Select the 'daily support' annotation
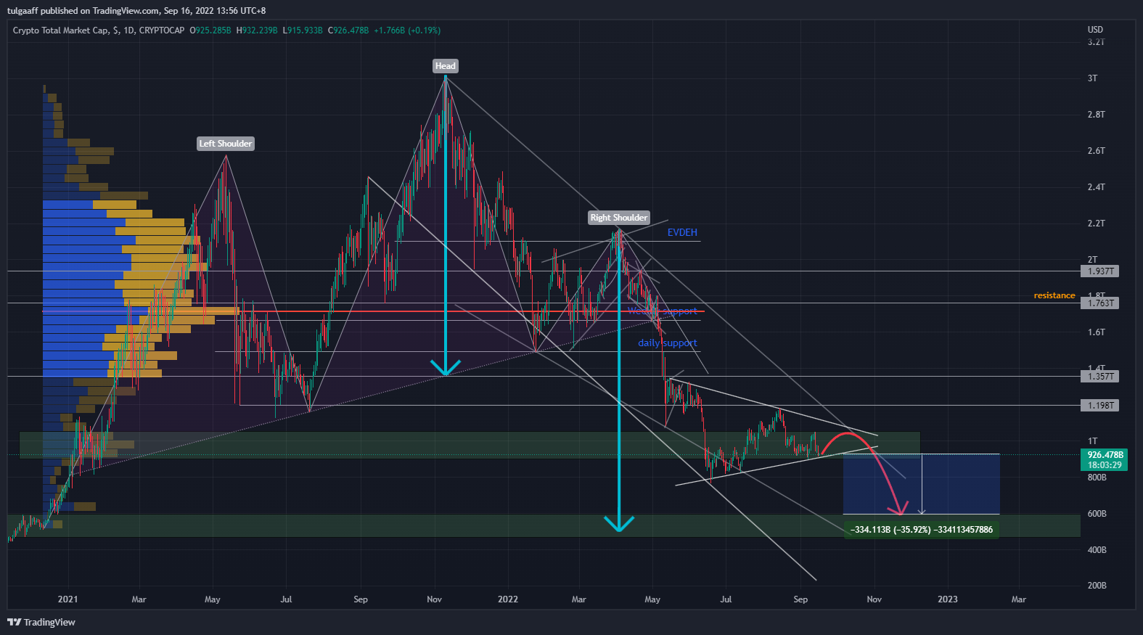1143x635 pixels. (x=668, y=343)
